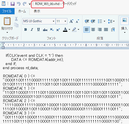Toggle italic formatting I button
Screen dimensions: 129x124
32,30
